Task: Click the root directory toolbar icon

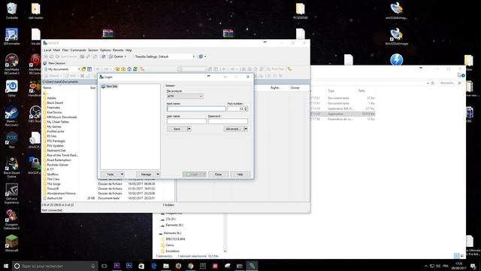Action: point(123,69)
